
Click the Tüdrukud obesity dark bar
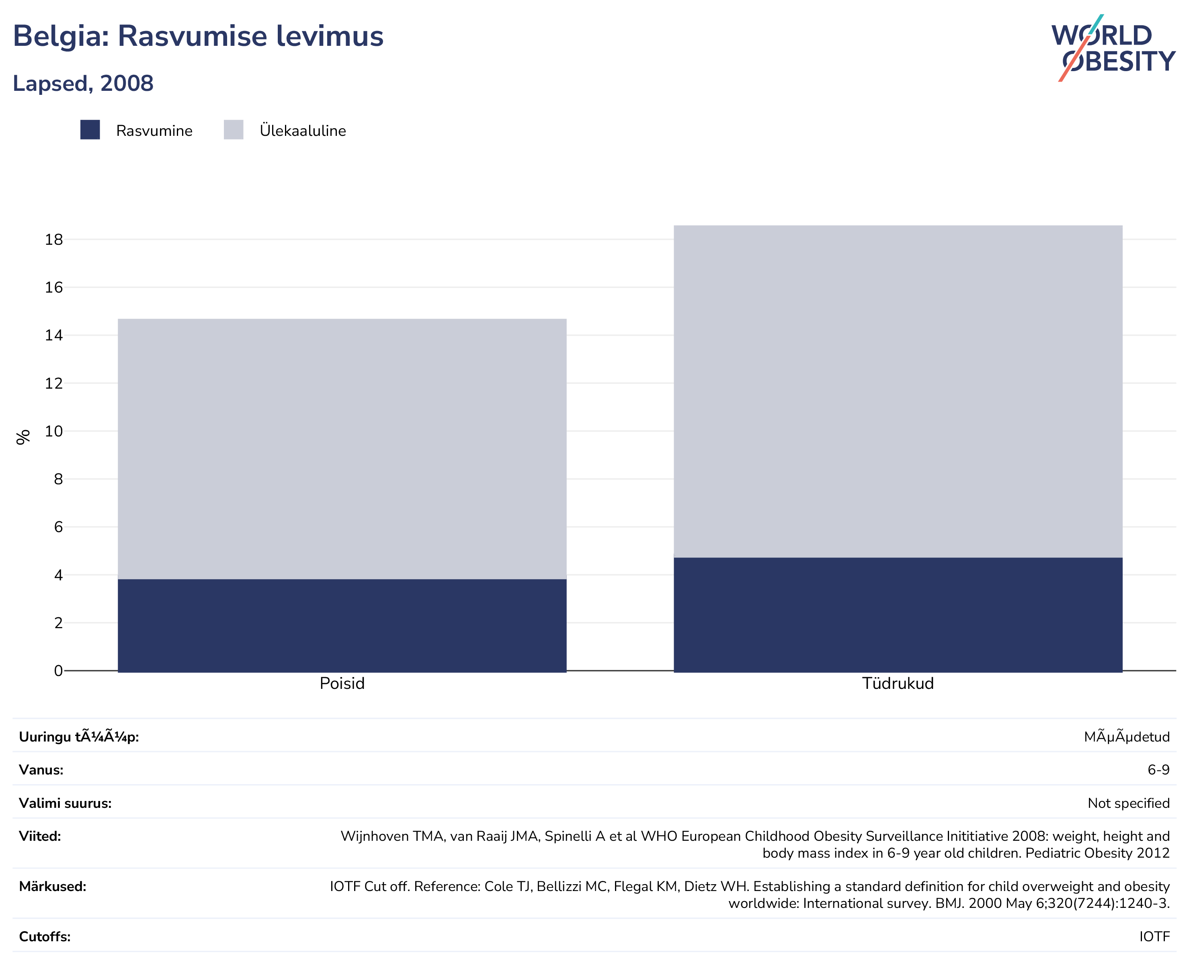(x=898, y=614)
